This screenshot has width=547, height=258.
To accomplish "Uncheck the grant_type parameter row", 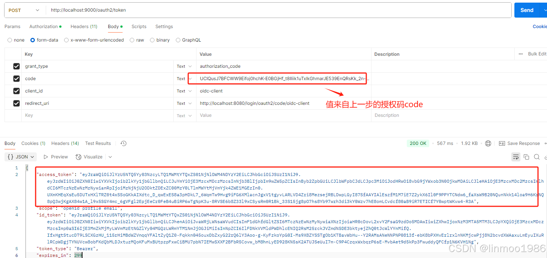I will click(16, 66).
